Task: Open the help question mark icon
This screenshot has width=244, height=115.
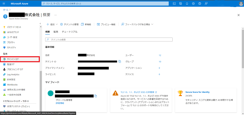Action: 200,4
